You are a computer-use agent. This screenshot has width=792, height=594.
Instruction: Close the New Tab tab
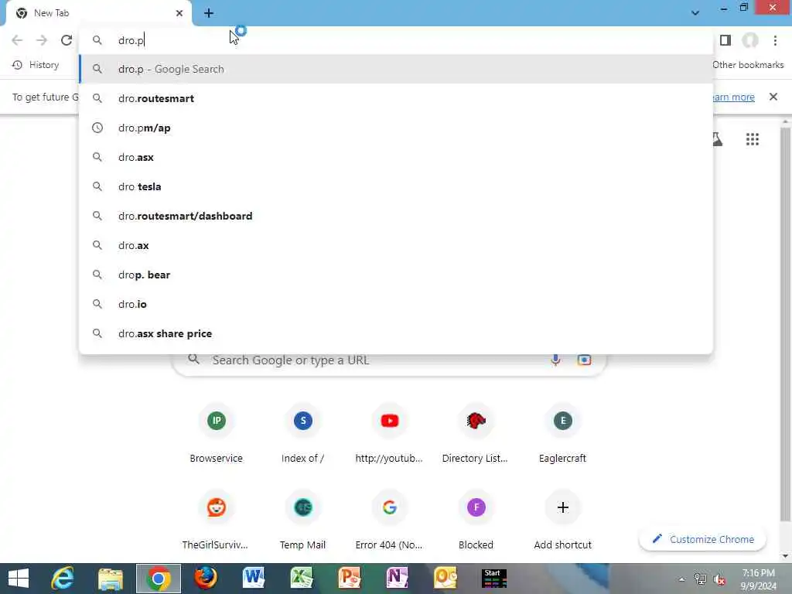coord(179,13)
